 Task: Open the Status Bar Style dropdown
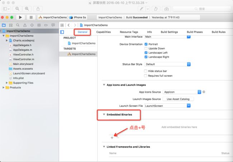click(x=167, y=64)
